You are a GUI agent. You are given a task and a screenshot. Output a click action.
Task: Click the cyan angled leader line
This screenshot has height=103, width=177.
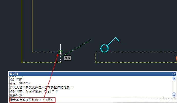pyautogui.click(x=113, y=41)
